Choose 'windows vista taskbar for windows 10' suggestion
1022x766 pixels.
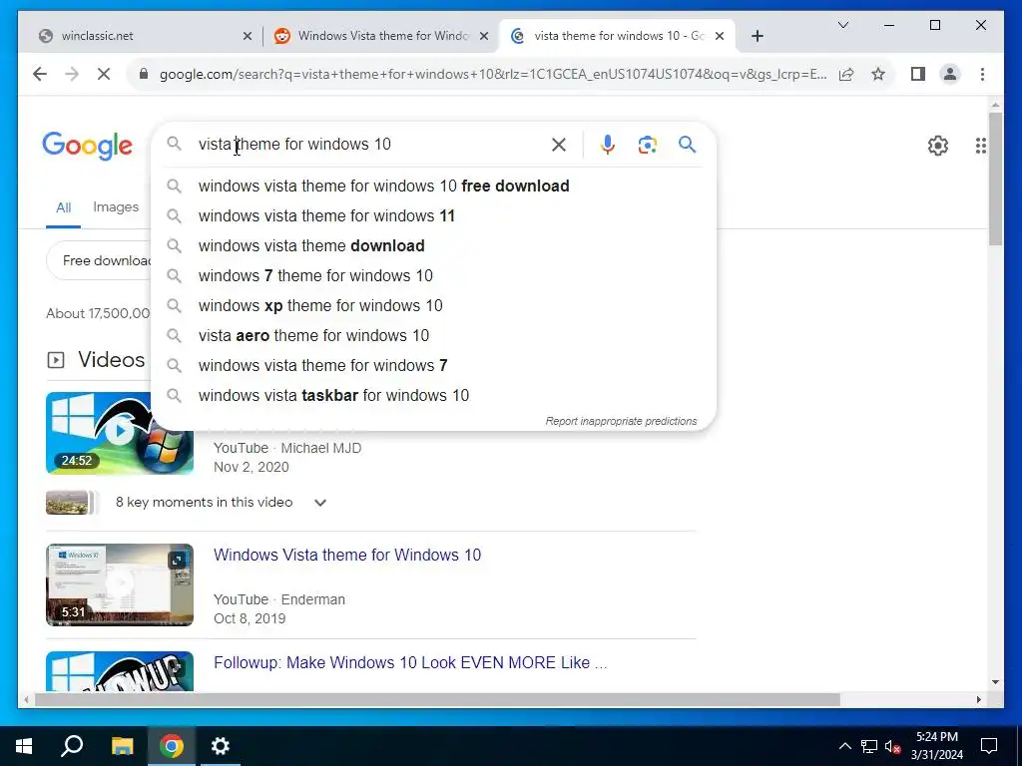click(x=433, y=396)
